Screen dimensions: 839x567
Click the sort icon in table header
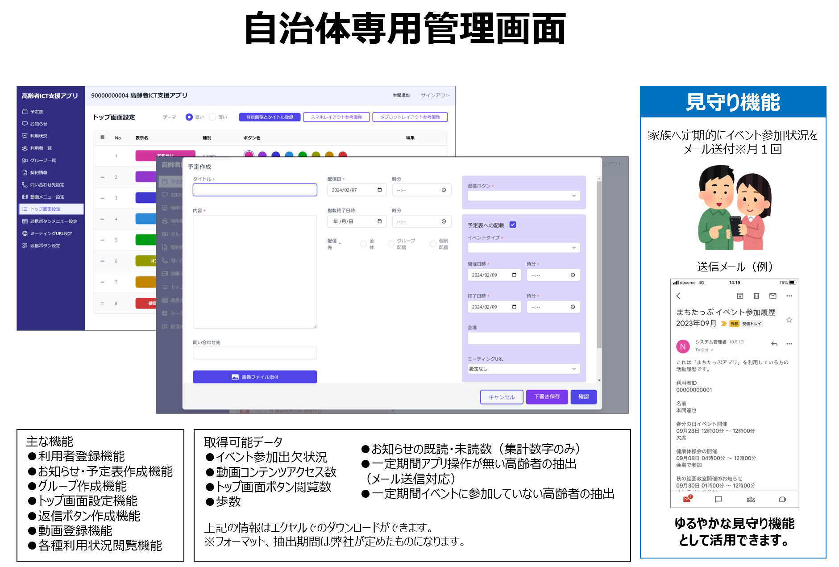pyautogui.click(x=102, y=138)
